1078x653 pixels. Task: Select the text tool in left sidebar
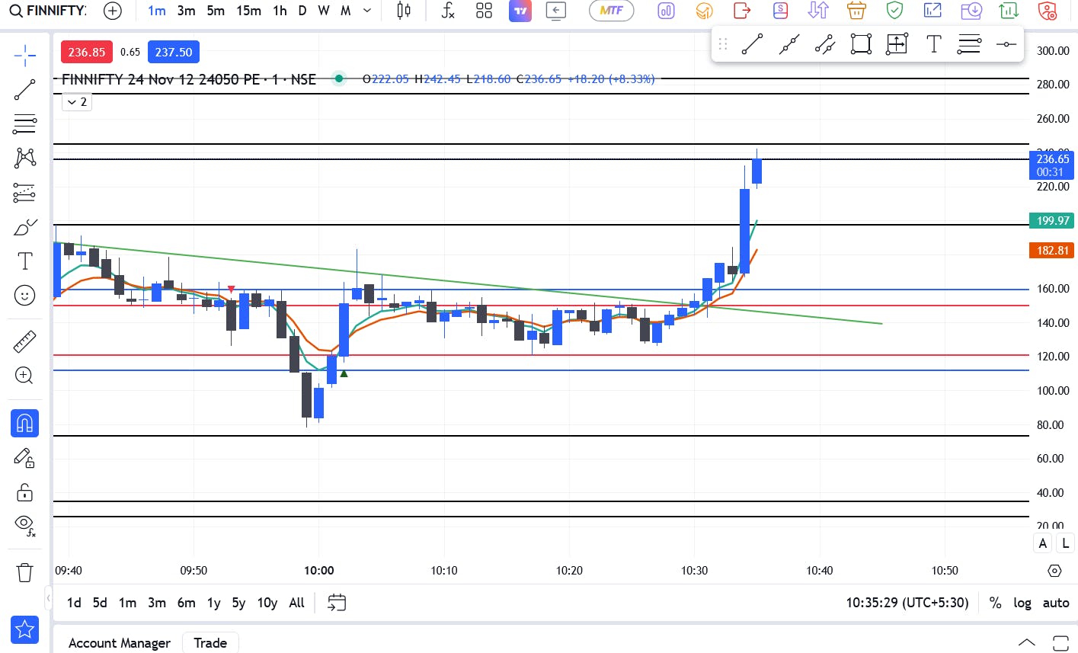tap(24, 261)
